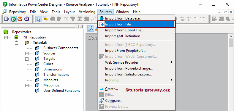The height and width of the screenshot is (111, 234).
Task: Click the Import from Database cylinder icon
Action: pos(102,18)
